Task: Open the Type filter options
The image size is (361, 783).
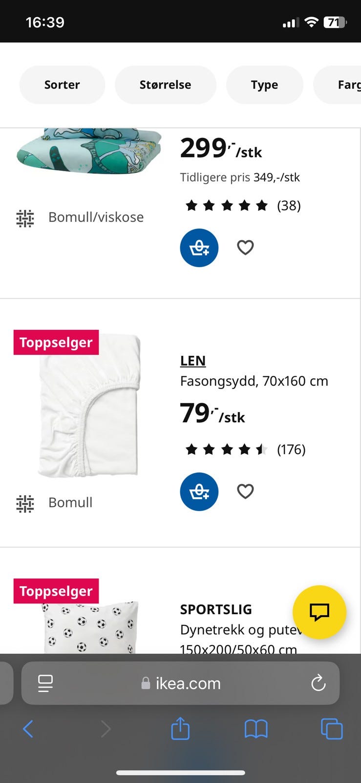Action: [264, 85]
